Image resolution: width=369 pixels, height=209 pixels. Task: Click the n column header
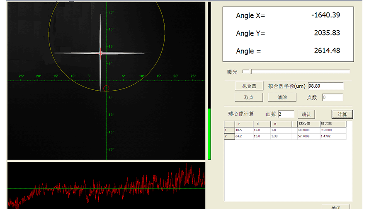click(281, 124)
